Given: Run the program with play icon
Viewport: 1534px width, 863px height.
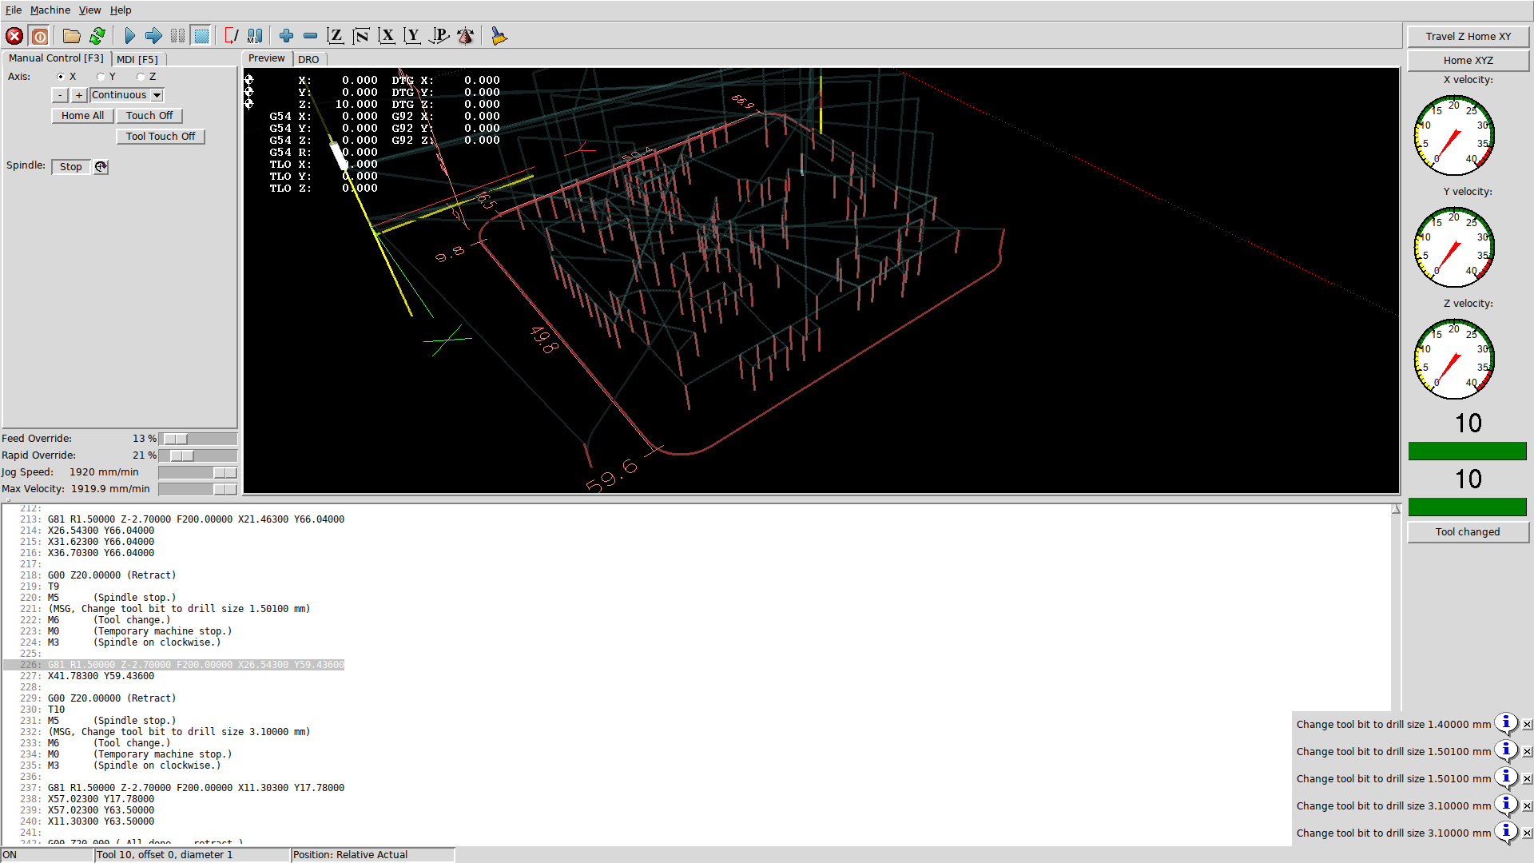Looking at the screenshot, I should (x=129, y=36).
